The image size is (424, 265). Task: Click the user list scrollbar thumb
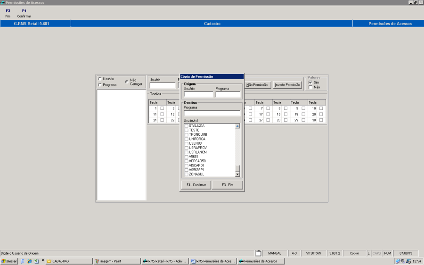coord(237,168)
